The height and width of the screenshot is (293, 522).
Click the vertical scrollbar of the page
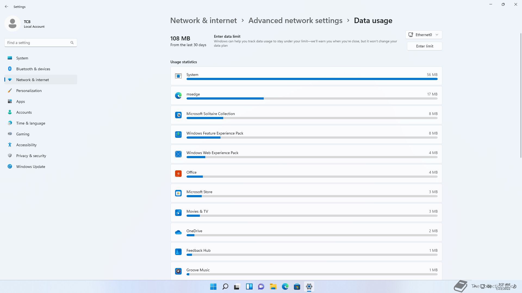coord(521,95)
